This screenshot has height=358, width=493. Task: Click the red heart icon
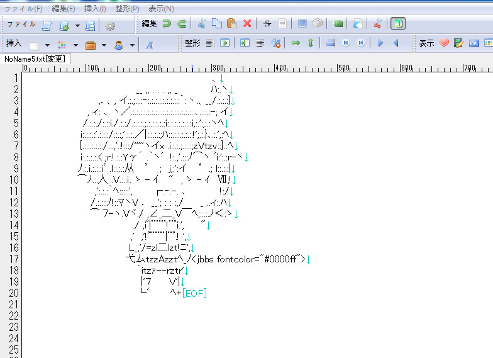pyautogui.click(x=444, y=43)
